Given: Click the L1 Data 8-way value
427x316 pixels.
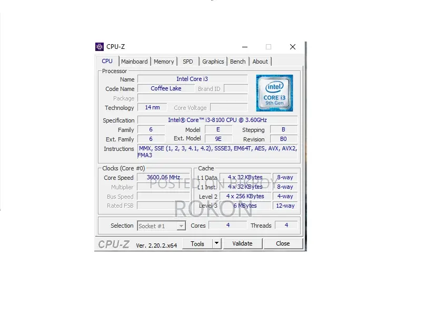Looking at the screenshot, I should (285, 177).
